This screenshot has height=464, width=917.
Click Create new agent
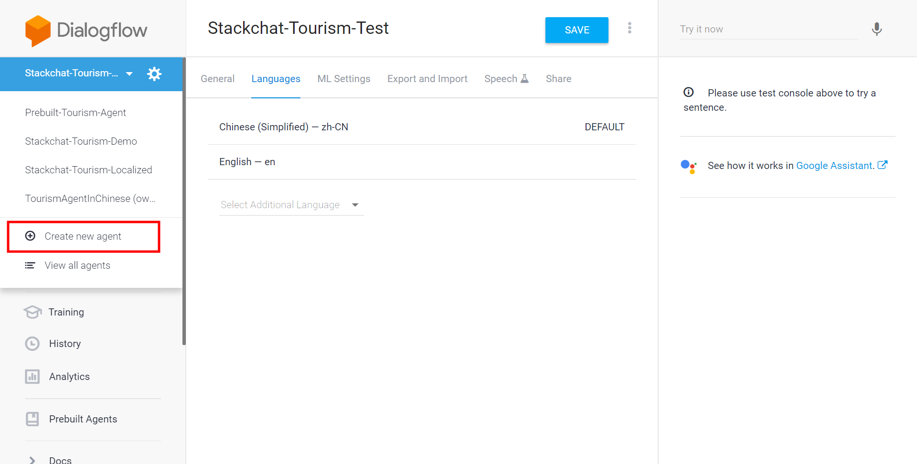pyautogui.click(x=83, y=236)
